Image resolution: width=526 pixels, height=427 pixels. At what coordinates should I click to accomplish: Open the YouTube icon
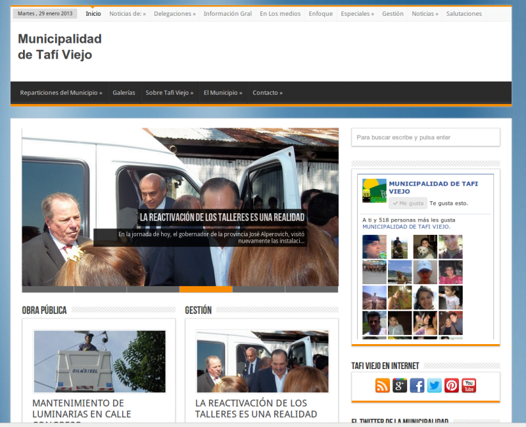tap(469, 386)
